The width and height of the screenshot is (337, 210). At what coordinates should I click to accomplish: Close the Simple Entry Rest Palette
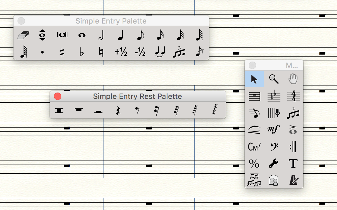[58, 96]
